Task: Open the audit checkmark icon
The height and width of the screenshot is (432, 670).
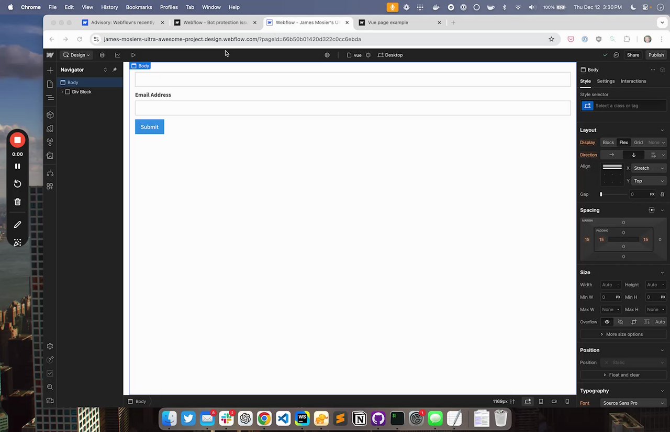Action: (50, 373)
